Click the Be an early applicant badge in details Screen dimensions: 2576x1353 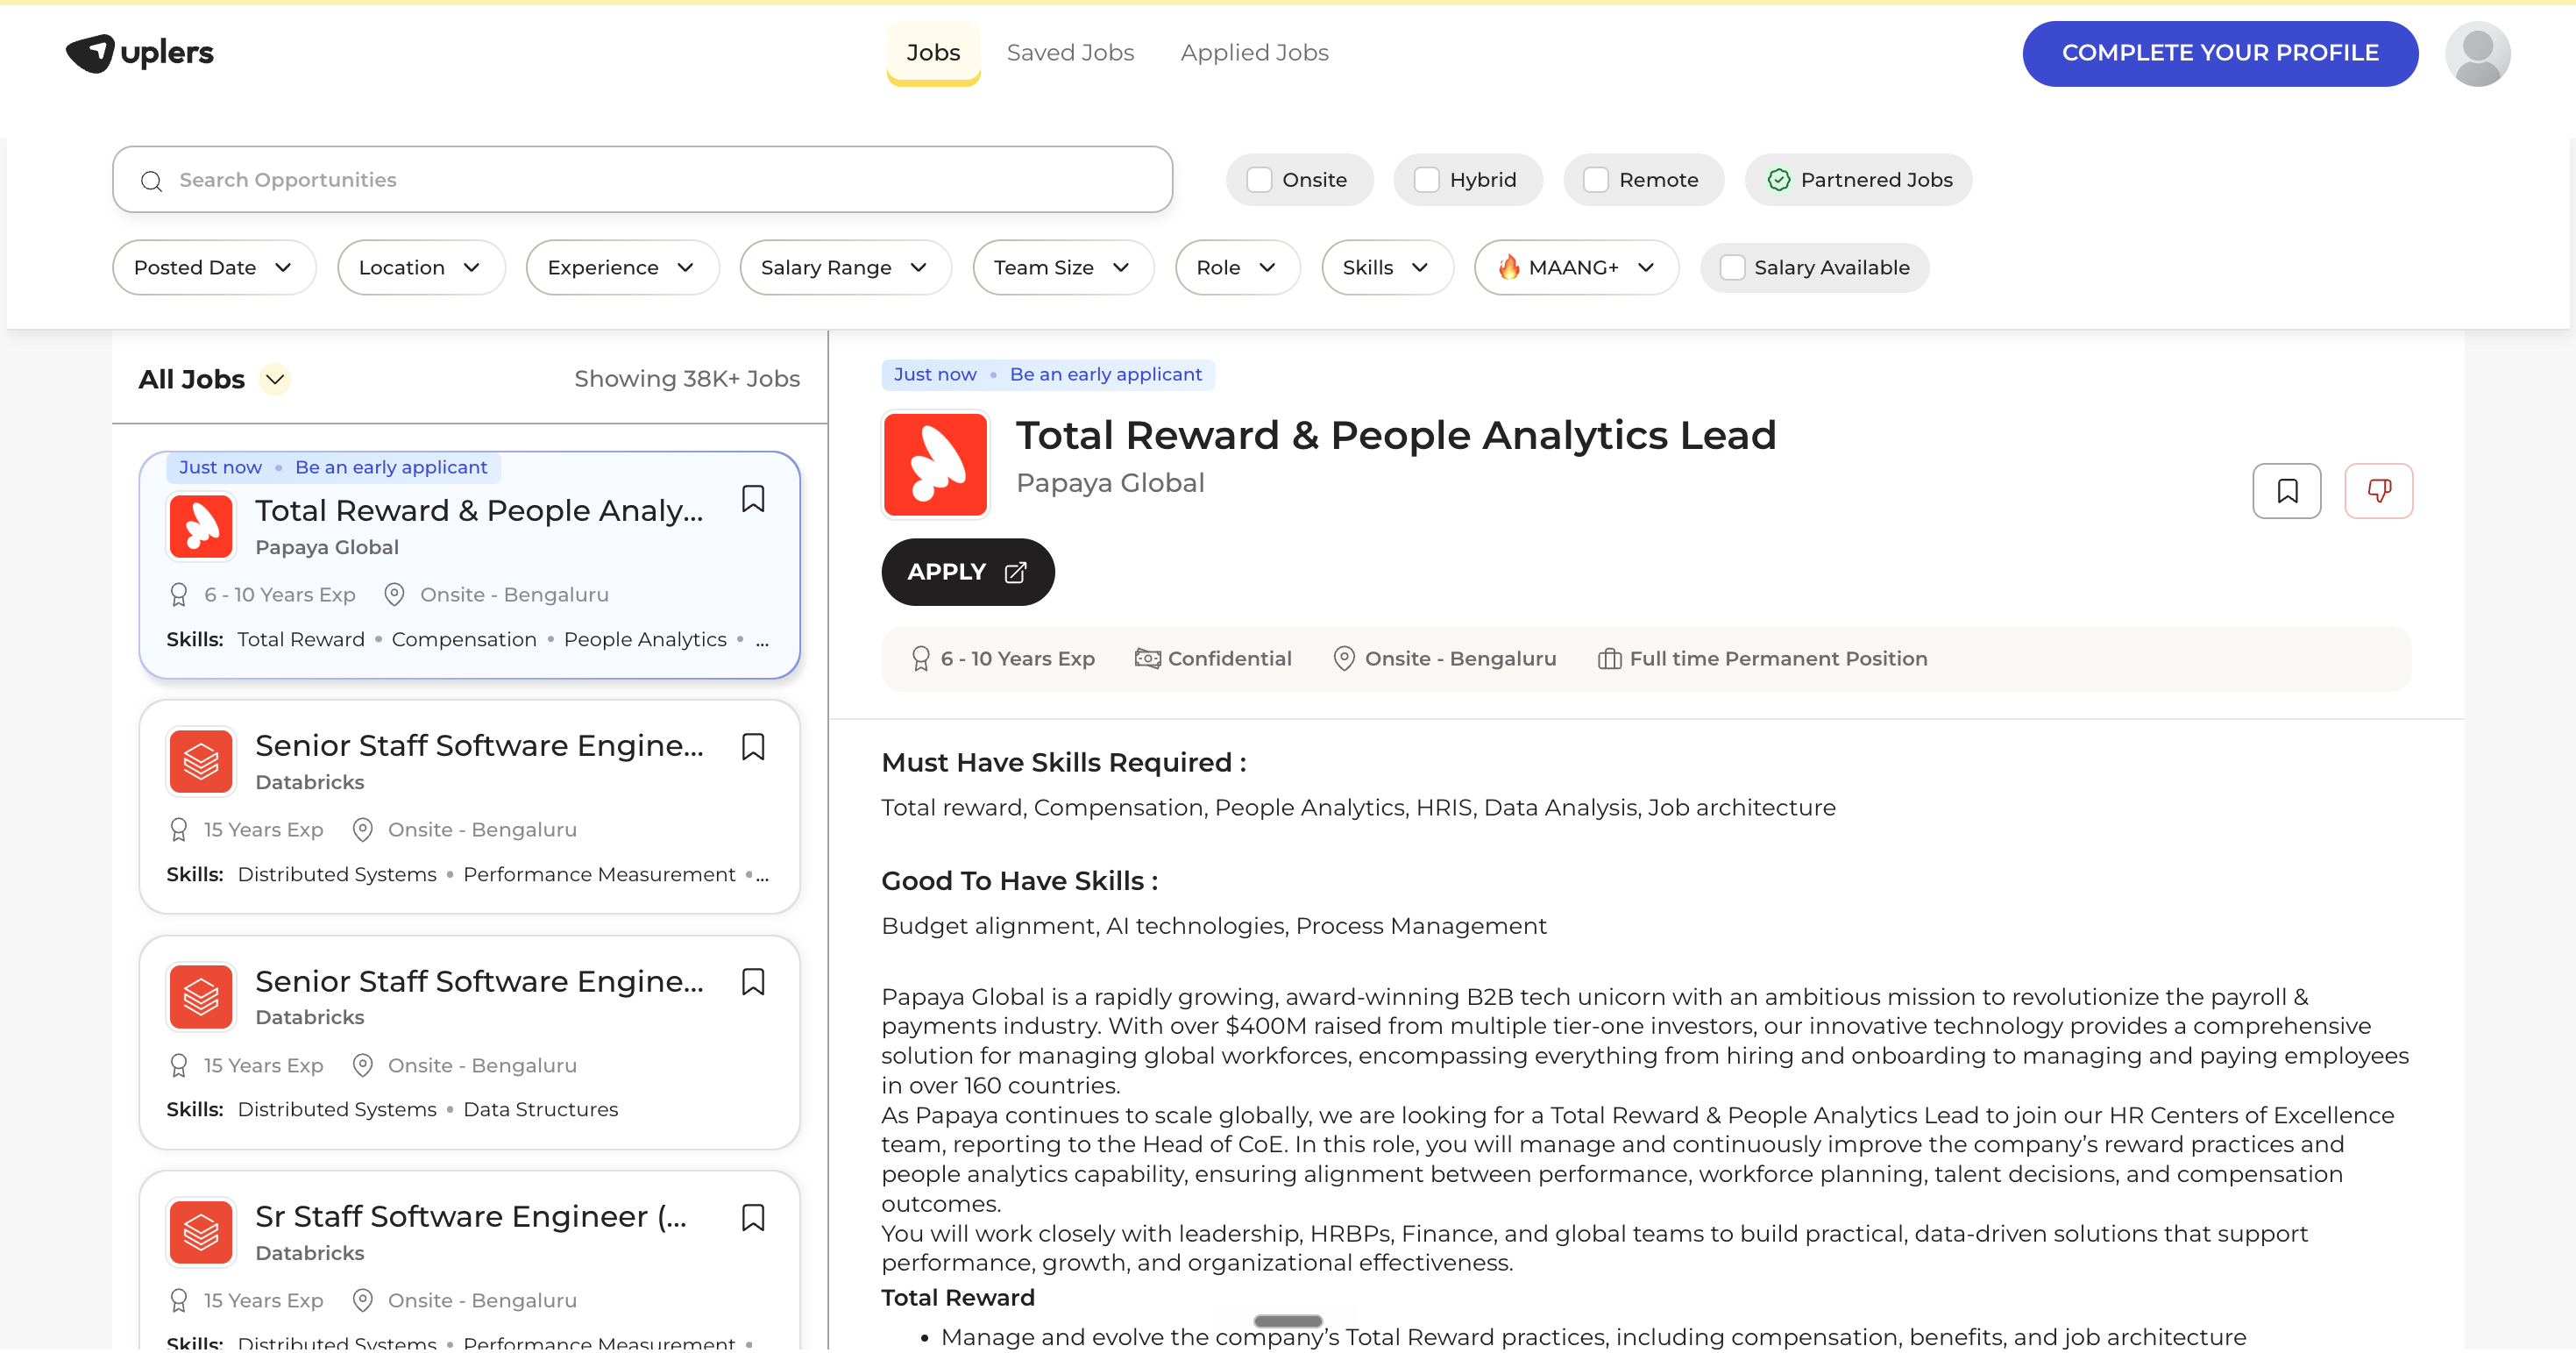pos(1105,374)
